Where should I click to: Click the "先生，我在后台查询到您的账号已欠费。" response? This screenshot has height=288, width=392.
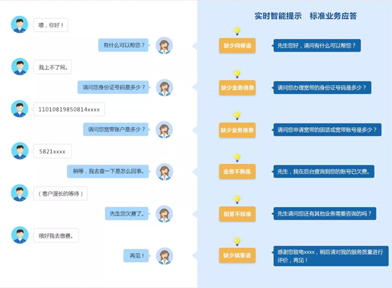[323, 172]
